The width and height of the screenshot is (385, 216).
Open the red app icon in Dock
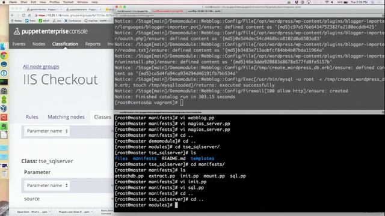point(4,118)
